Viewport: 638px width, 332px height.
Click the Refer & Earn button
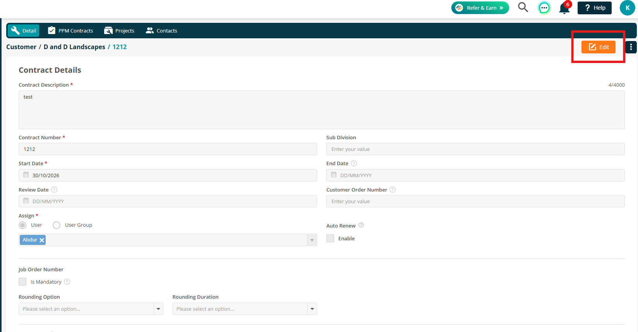(480, 8)
